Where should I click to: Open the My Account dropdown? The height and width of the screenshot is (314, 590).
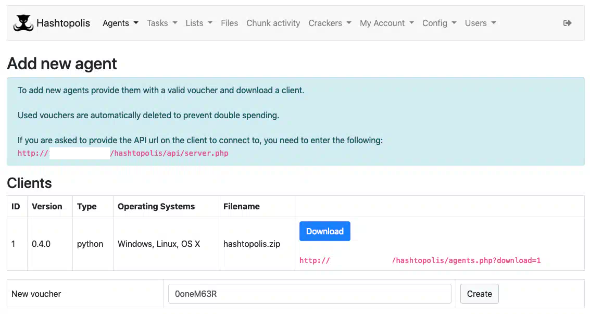(x=386, y=23)
